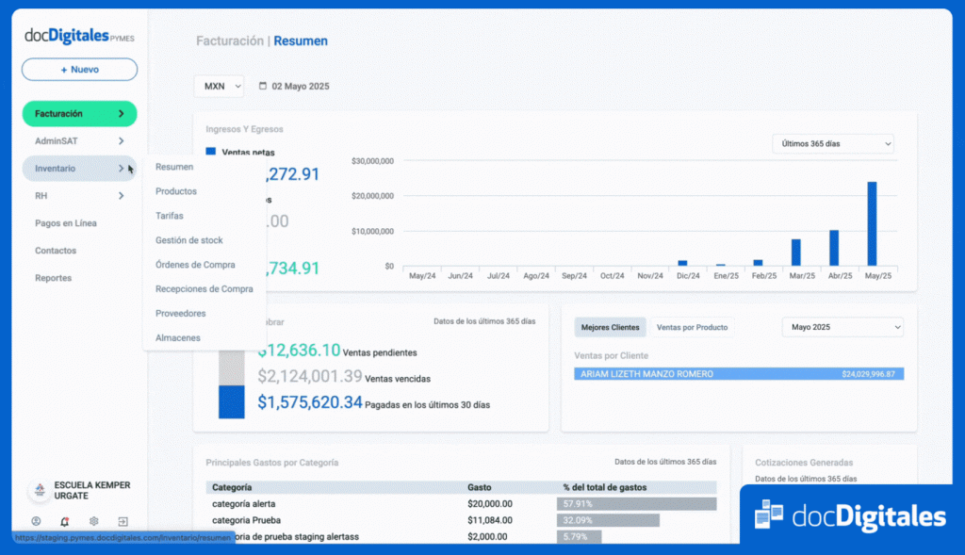Click the Mar/25 chart bar

795,253
